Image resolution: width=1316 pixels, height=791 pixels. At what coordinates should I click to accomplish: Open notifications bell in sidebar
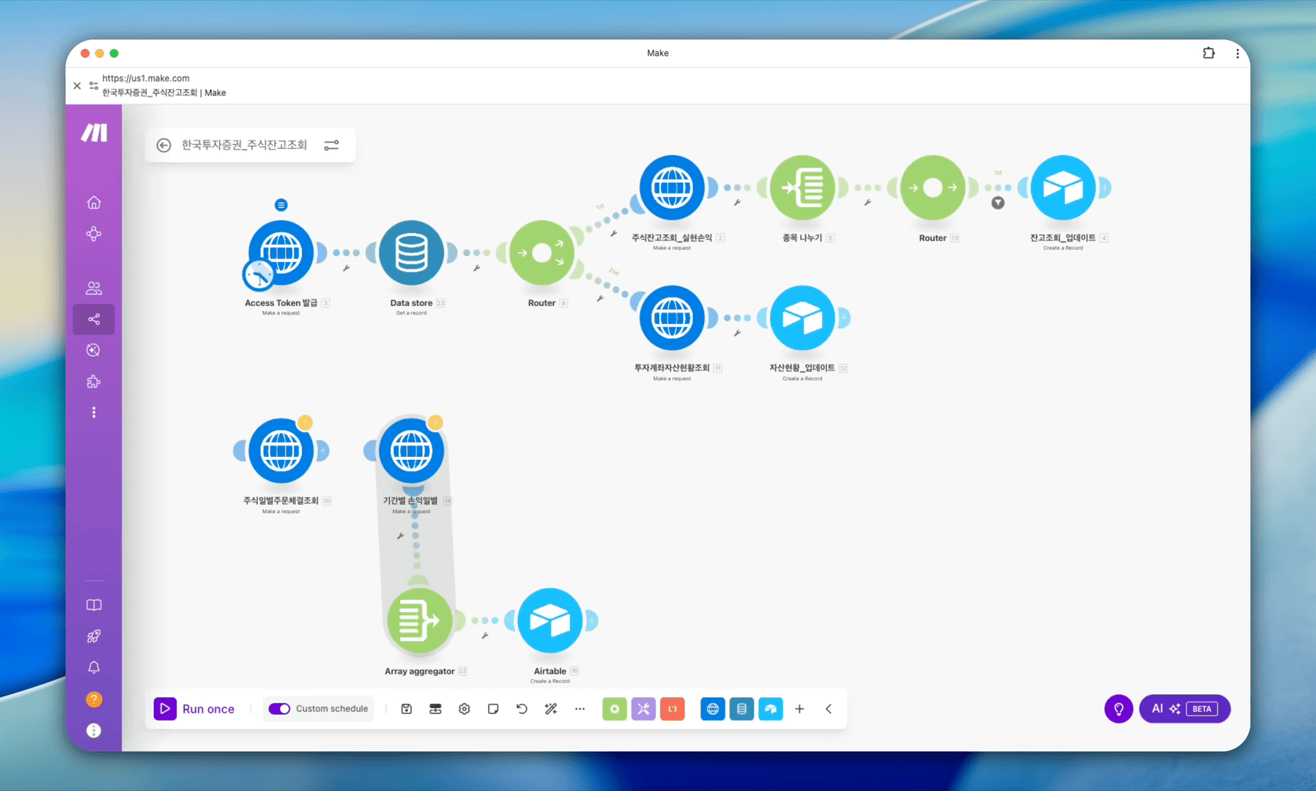pos(94,667)
